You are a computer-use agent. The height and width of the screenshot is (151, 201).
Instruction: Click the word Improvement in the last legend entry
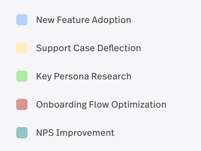pos(85,133)
